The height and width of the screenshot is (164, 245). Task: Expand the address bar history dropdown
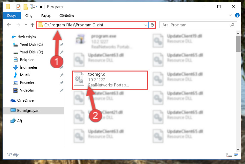[146, 25]
